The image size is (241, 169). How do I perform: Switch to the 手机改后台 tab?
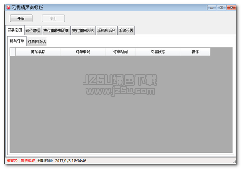click(106, 31)
